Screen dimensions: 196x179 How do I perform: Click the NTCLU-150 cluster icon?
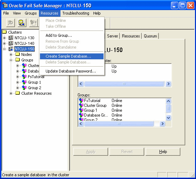(11, 49)
